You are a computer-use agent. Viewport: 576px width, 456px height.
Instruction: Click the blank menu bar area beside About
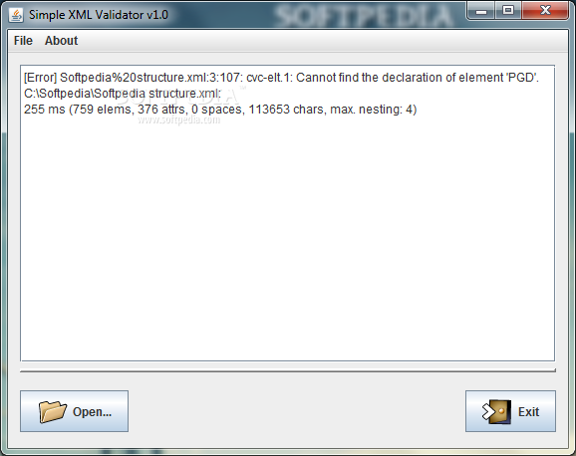(323, 41)
